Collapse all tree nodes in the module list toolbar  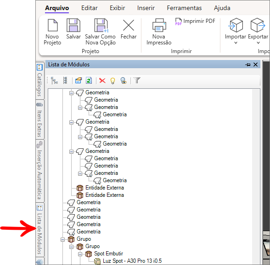pos(54,81)
